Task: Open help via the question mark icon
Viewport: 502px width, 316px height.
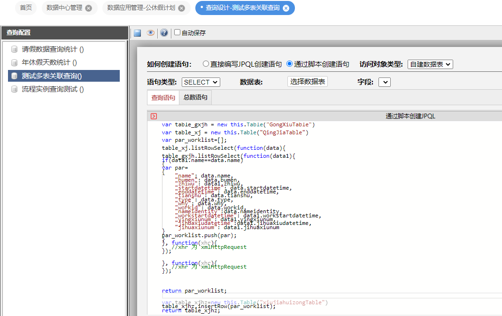Action: point(164,33)
